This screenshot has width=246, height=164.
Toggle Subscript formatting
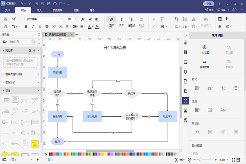[x=61, y=27]
